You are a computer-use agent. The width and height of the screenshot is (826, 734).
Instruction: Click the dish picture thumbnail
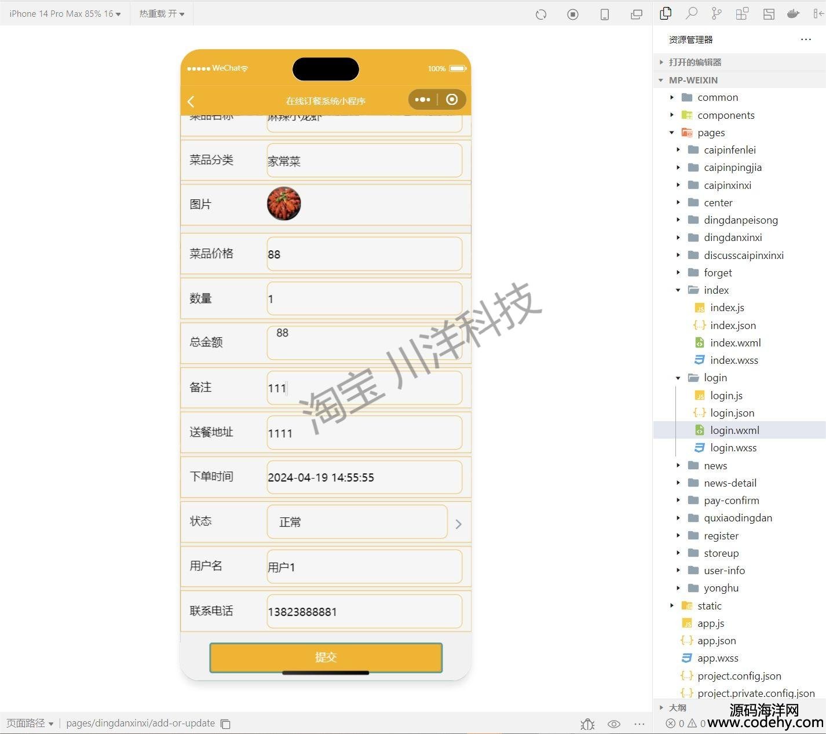284,204
